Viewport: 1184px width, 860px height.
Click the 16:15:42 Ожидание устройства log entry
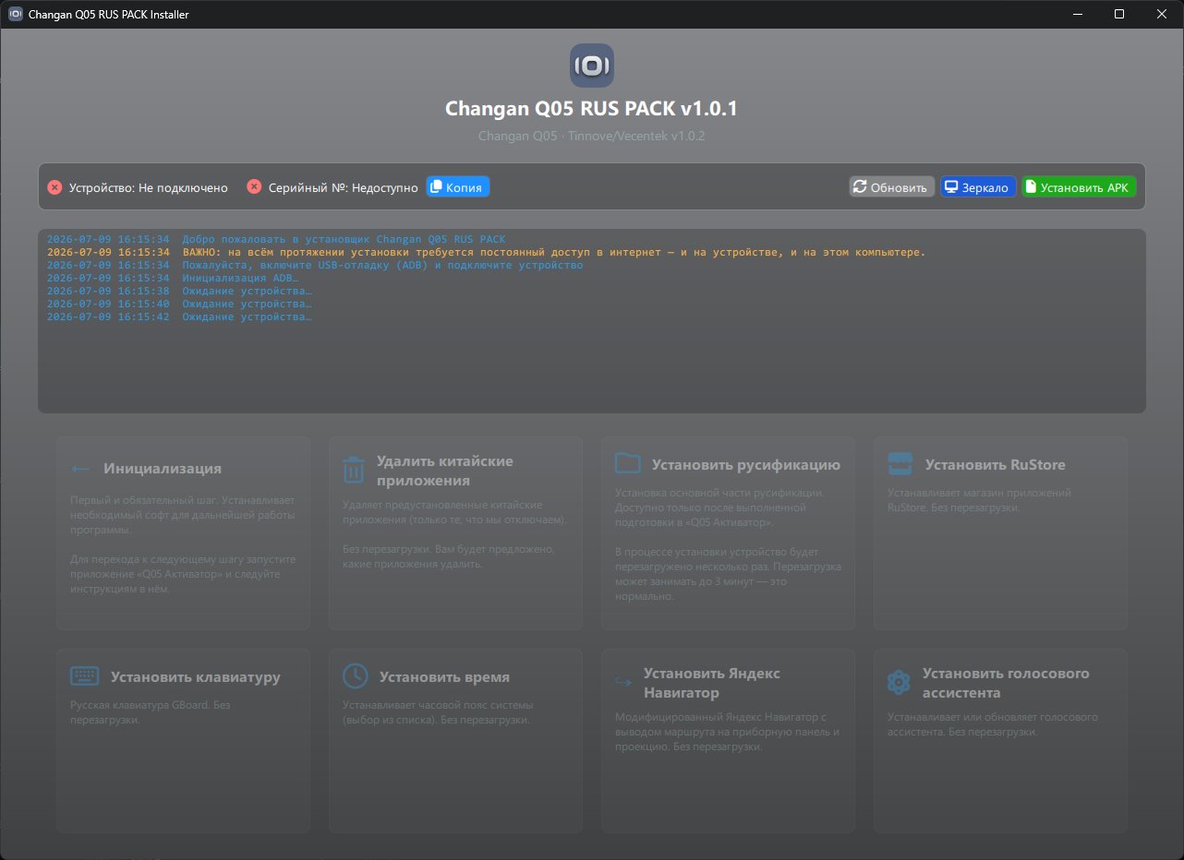tap(179, 317)
